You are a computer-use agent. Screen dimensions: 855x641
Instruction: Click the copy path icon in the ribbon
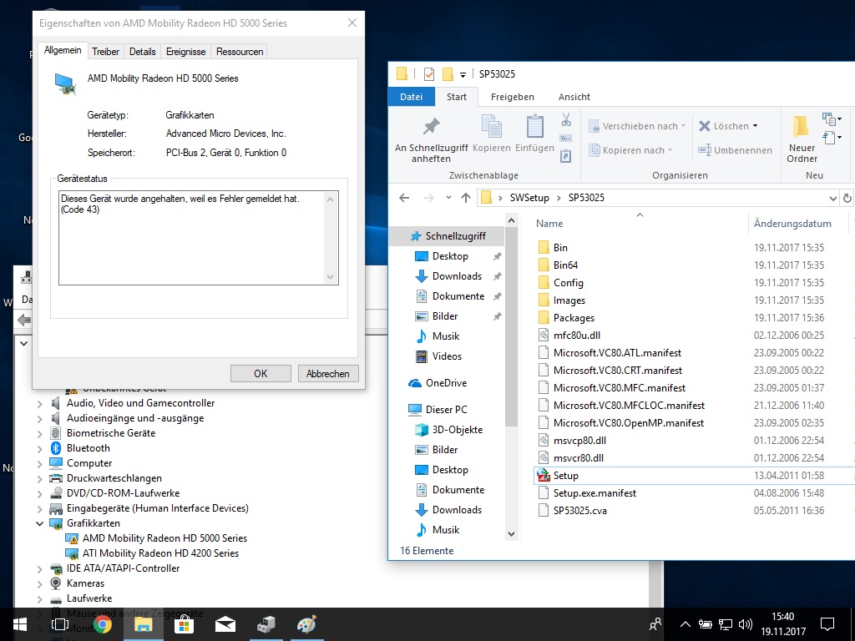566,139
